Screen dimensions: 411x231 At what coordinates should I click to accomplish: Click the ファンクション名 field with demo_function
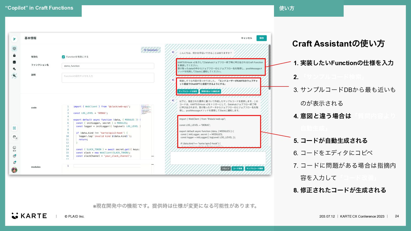pos(108,66)
